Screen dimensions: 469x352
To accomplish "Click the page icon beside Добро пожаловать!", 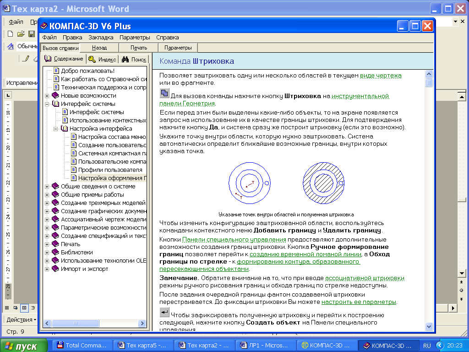I will click(x=56, y=71).
